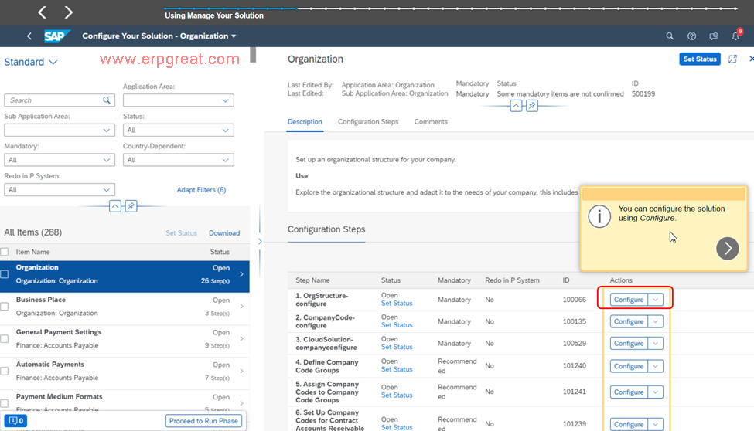Check the General Payment Settings checkbox
Image resolution: width=754 pixels, height=431 pixels.
tap(5, 339)
